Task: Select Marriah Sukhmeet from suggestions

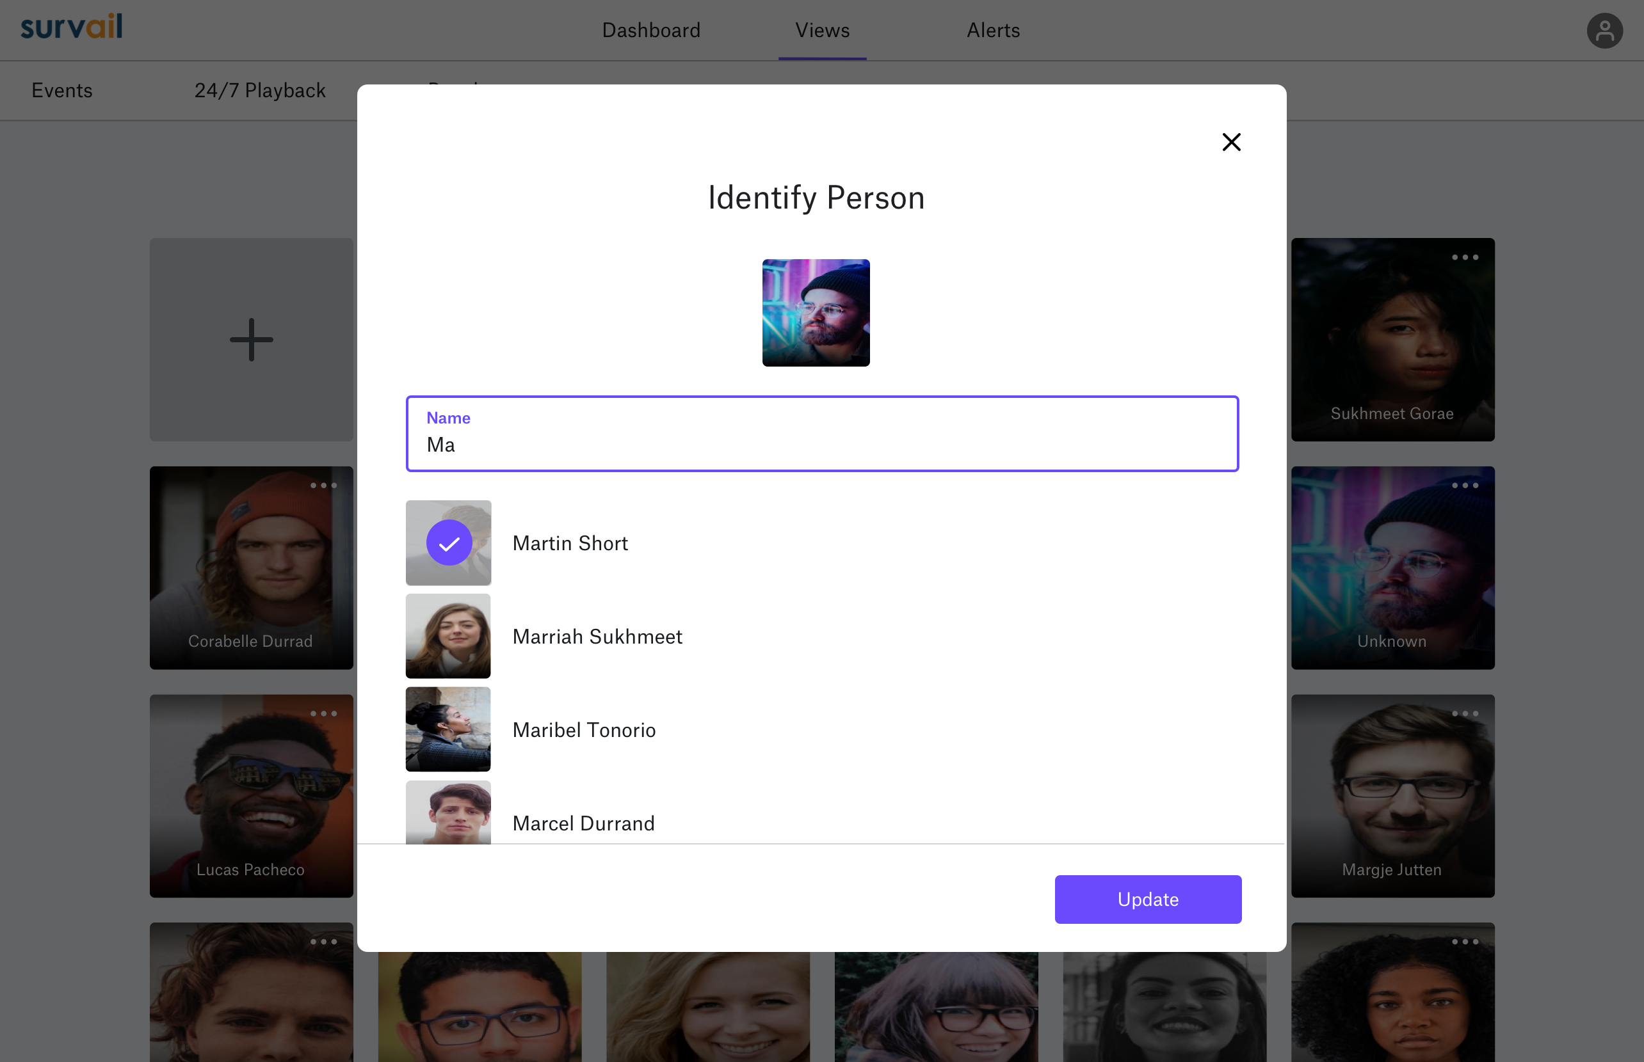Action: coord(597,637)
